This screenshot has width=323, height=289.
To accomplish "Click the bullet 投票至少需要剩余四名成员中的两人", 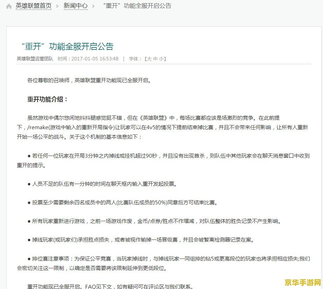I will coord(123,203).
